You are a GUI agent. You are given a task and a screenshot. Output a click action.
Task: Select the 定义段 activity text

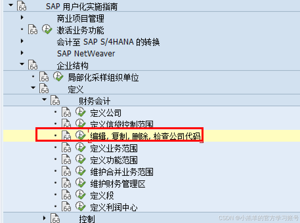[x=102, y=196]
